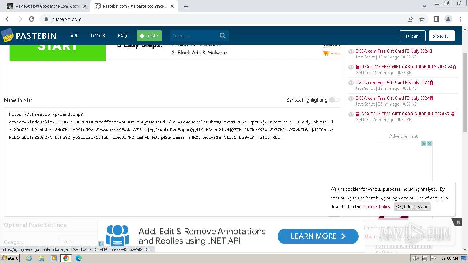Click inside the New Paste text area
The width and height of the screenshot is (468, 263).
point(172,162)
